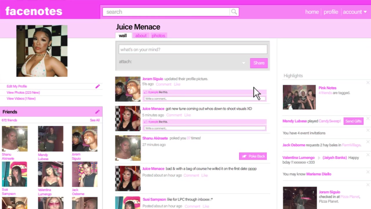Go to home in the top navigation
Viewport: 371px width, 209px height.
click(312, 12)
